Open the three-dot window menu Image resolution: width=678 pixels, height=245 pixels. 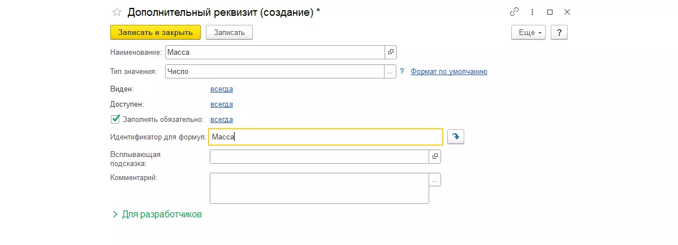click(x=532, y=12)
